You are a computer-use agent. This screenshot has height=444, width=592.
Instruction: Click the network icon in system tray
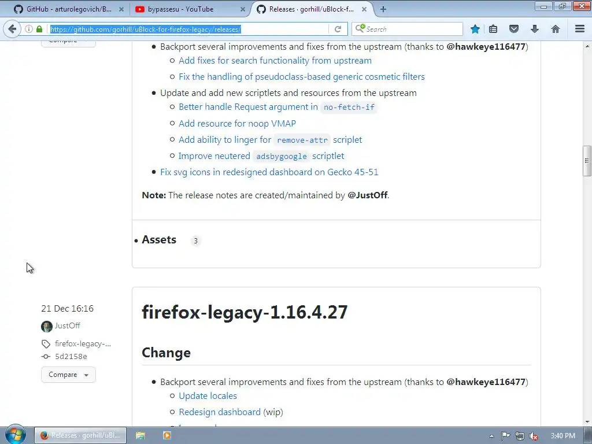coord(520,436)
